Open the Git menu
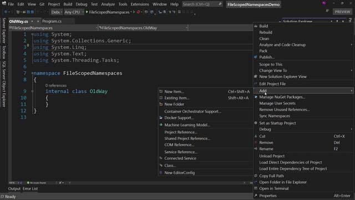 [42, 4]
